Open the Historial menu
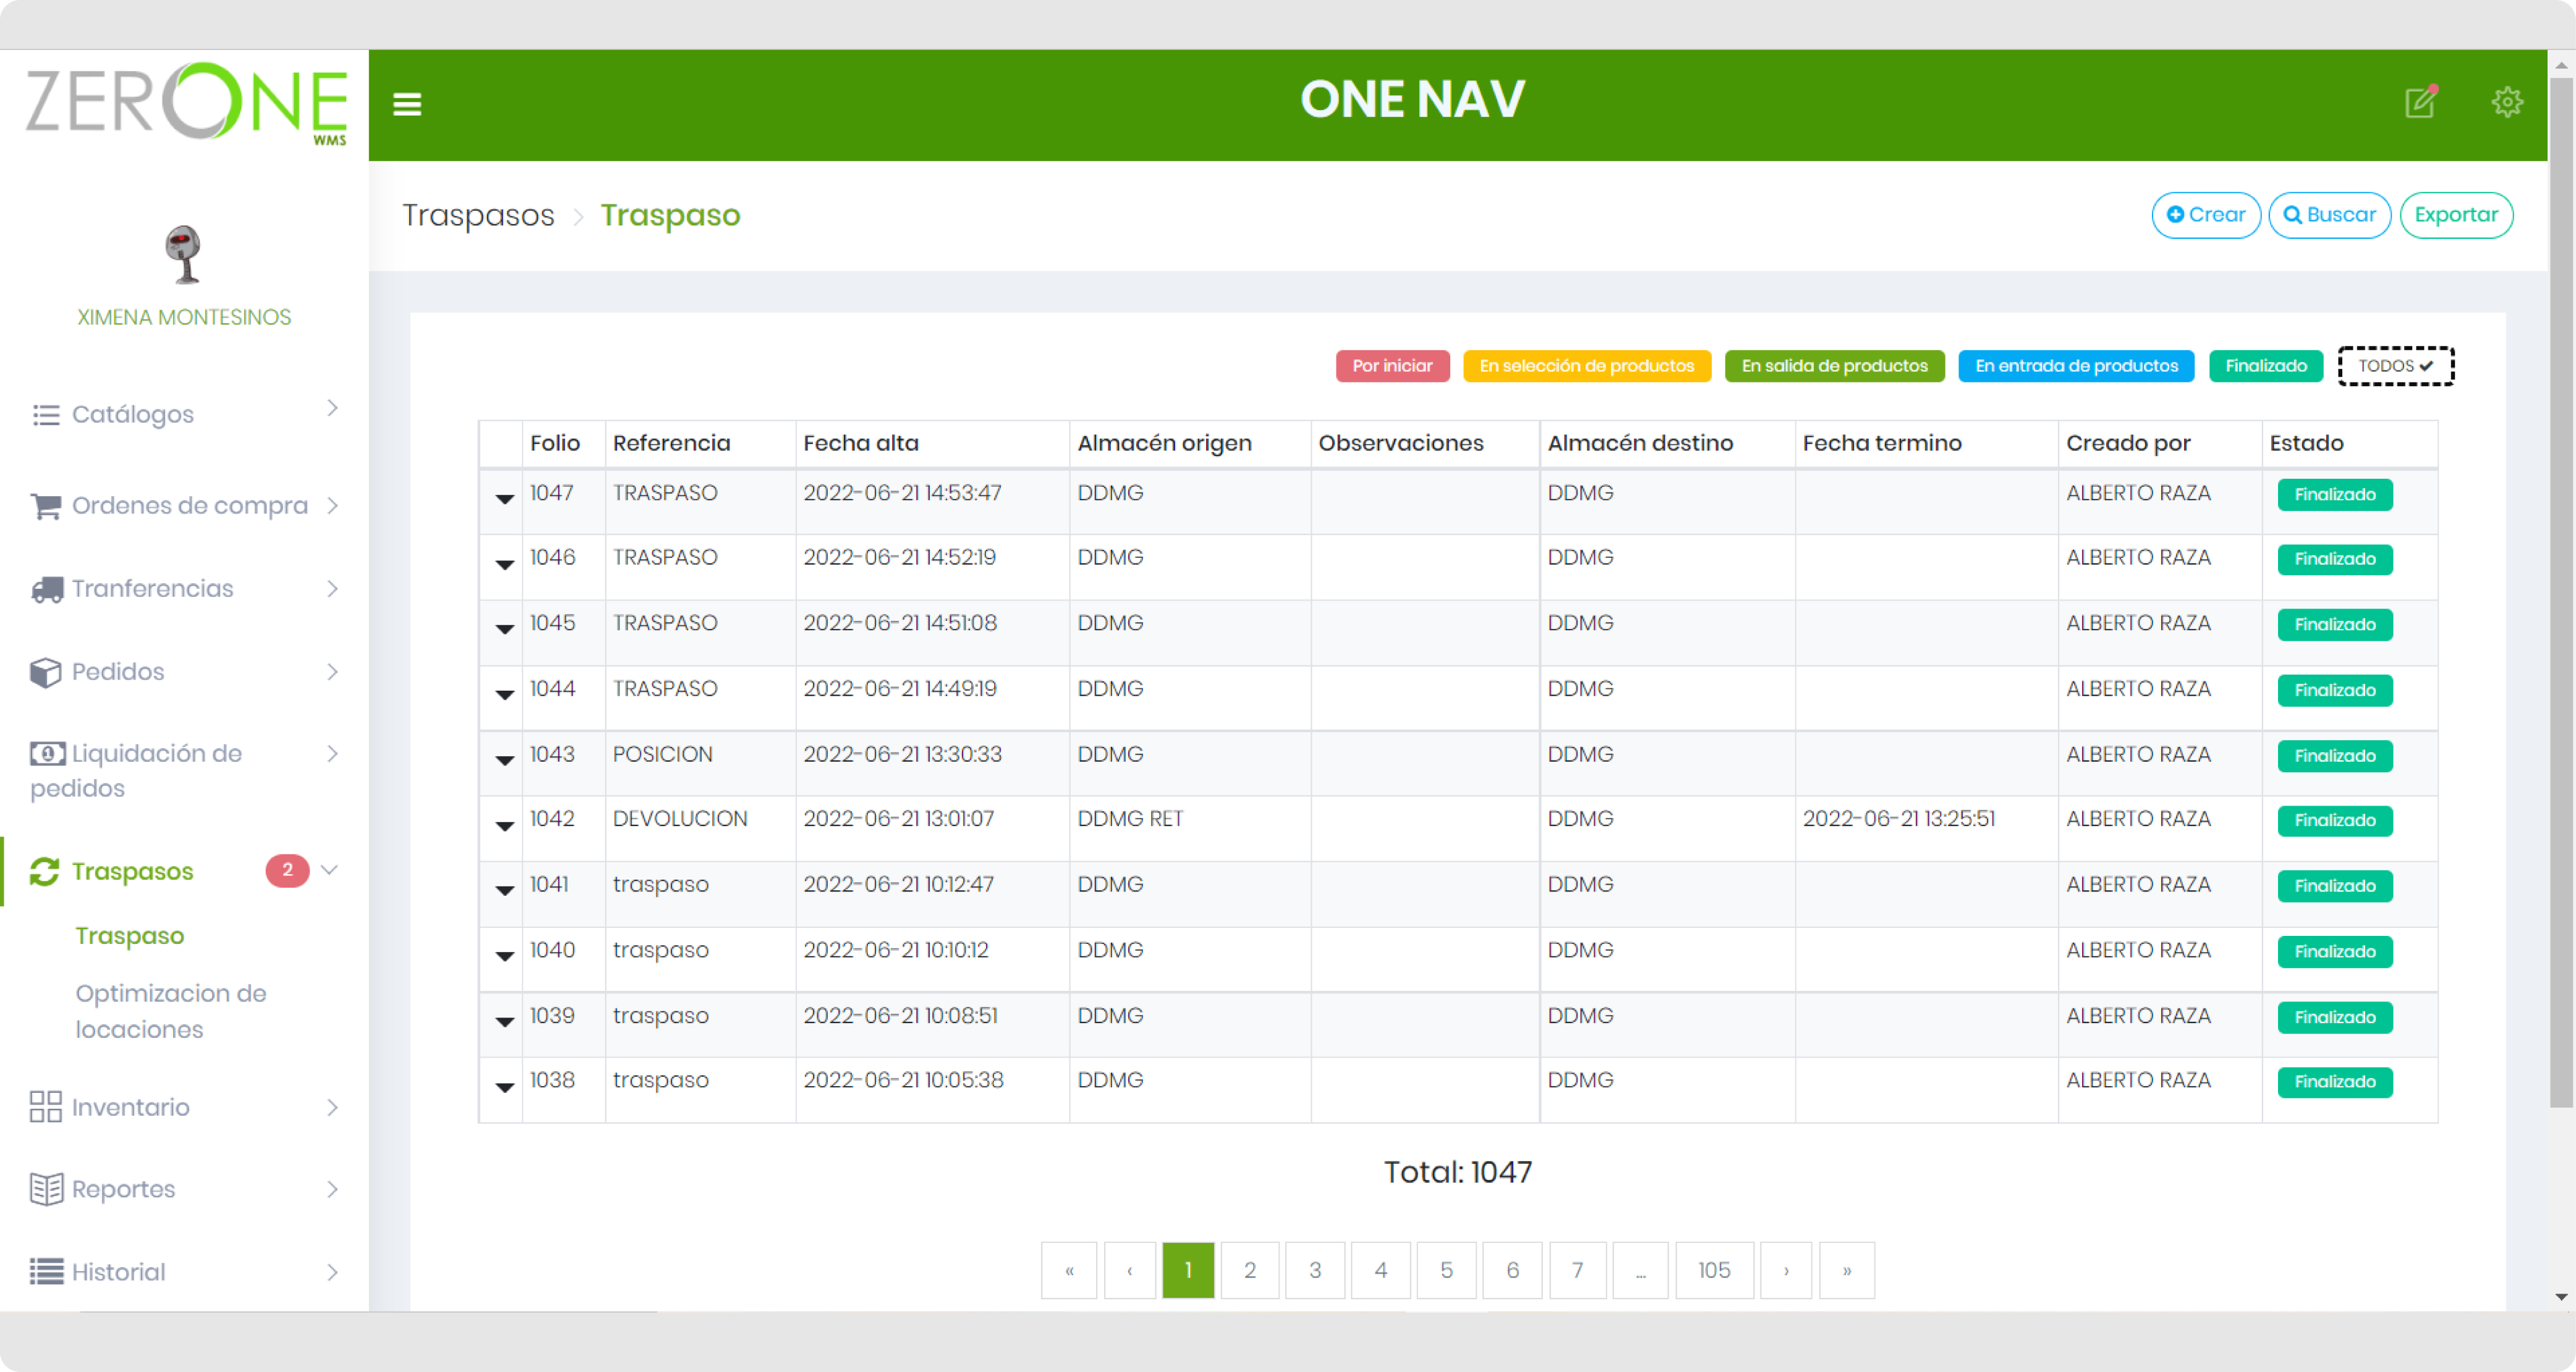Image resolution: width=2576 pixels, height=1372 pixels. (x=118, y=1271)
